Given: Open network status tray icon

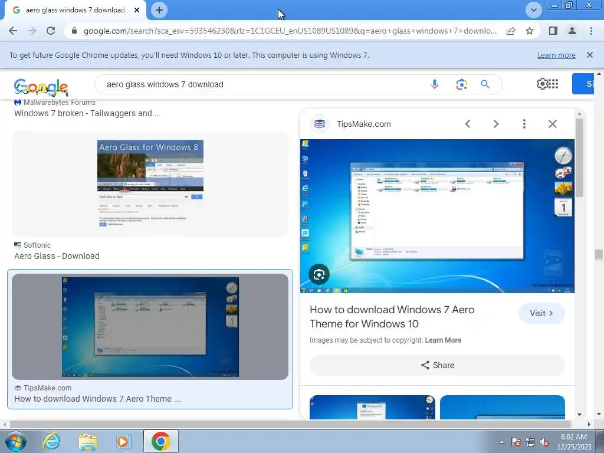Looking at the screenshot, I should [530, 442].
